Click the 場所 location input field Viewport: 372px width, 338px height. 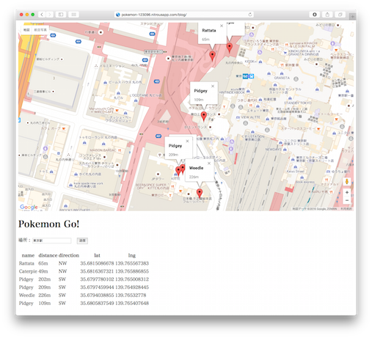52,240
